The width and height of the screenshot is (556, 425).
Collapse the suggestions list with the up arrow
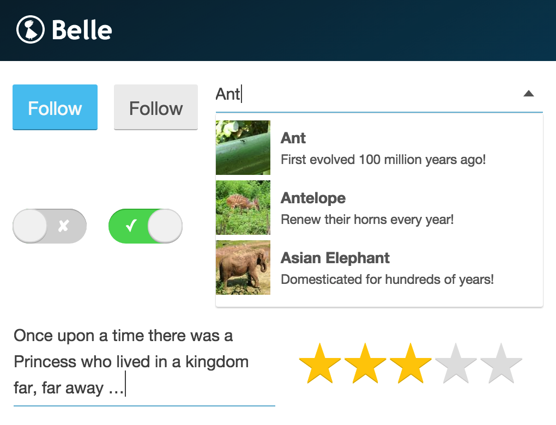point(528,94)
